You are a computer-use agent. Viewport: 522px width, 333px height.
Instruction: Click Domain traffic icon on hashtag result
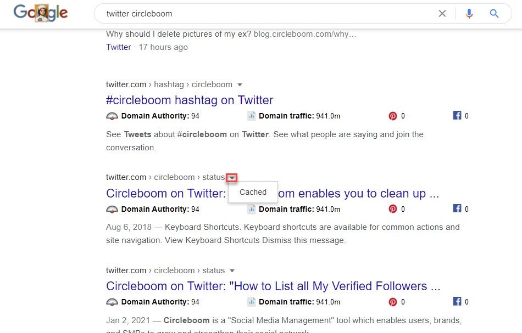tap(252, 116)
